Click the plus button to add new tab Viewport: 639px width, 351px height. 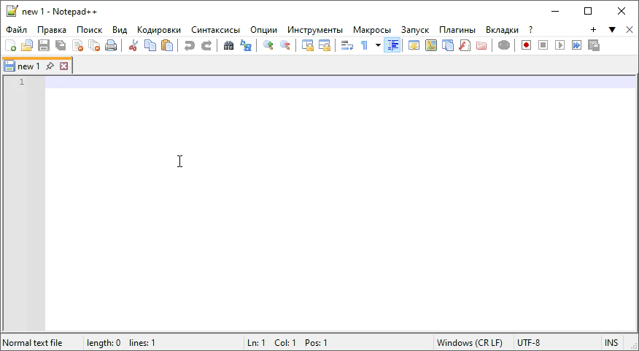pos(593,29)
